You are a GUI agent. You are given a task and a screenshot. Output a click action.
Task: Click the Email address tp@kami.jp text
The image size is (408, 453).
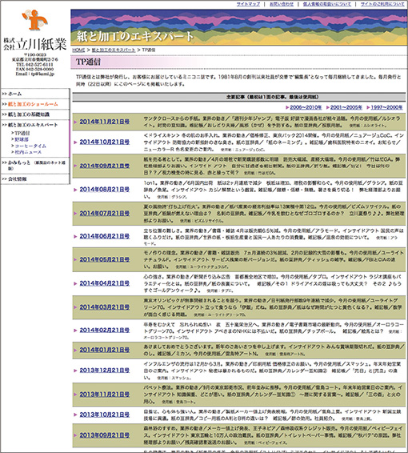pyautogui.click(x=35, y=74)
